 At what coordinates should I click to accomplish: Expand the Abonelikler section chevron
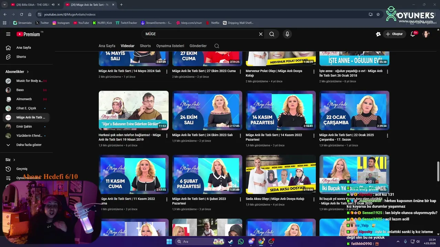(28, 72)
